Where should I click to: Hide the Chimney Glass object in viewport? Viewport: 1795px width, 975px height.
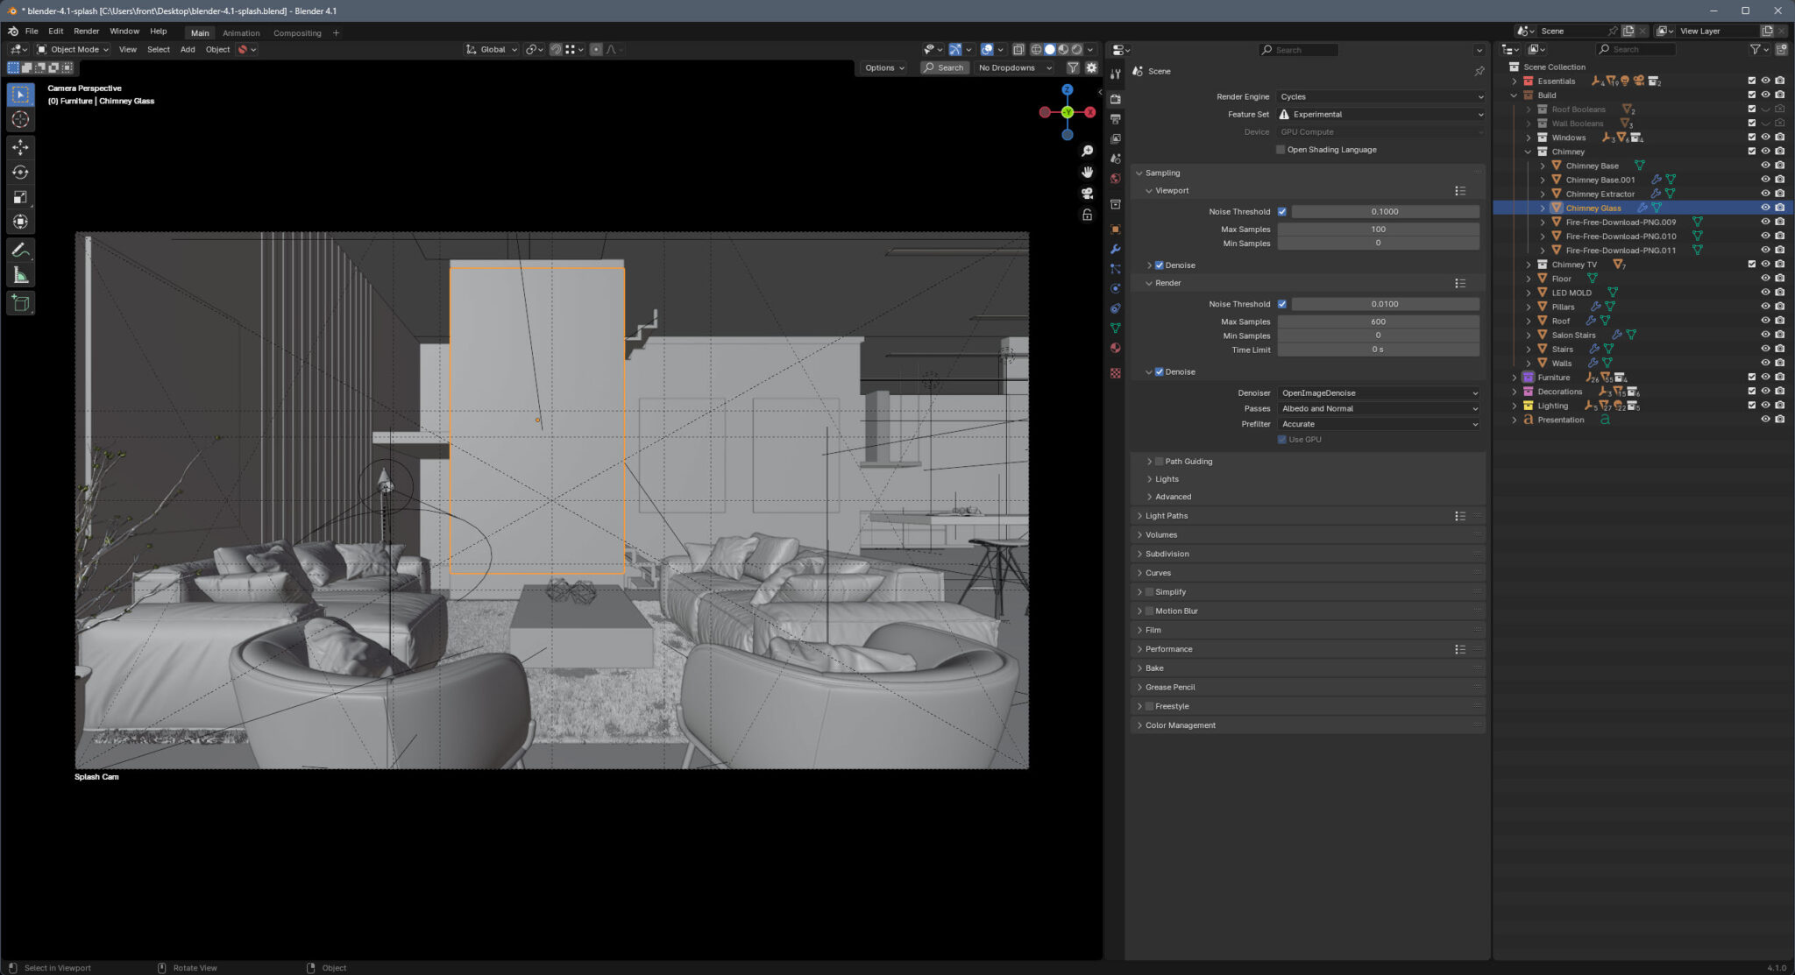coord(1764,208)
